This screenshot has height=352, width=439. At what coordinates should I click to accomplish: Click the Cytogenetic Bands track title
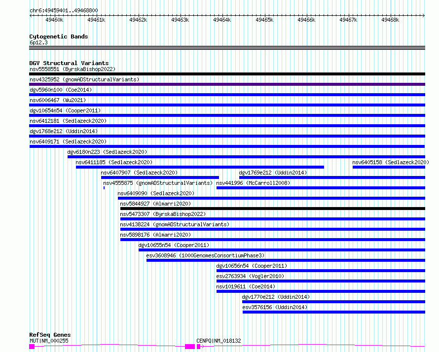click(x=59, y=36)
